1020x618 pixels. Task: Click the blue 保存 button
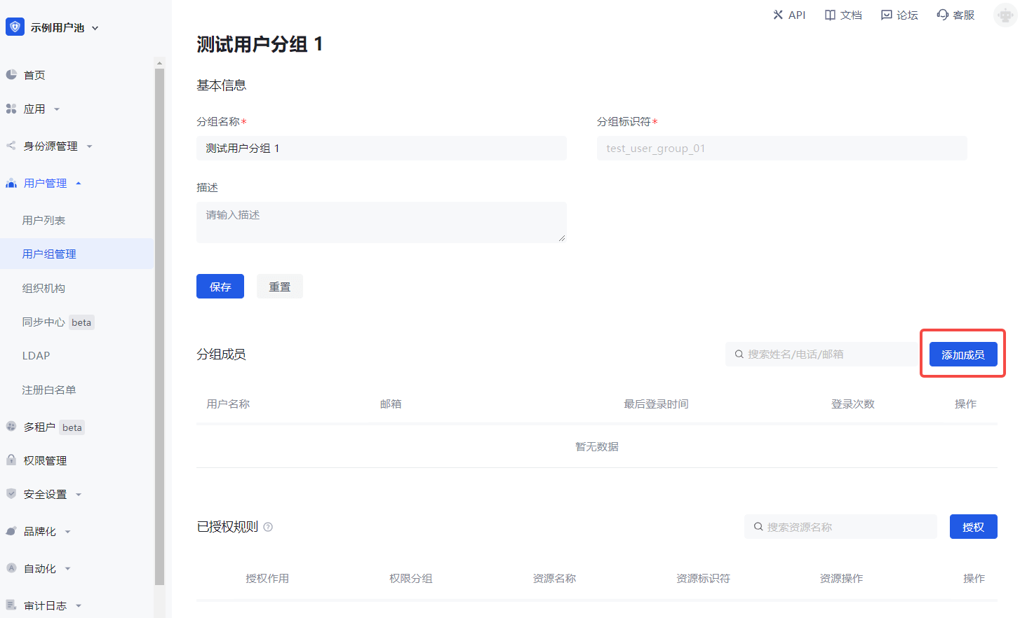220,287
